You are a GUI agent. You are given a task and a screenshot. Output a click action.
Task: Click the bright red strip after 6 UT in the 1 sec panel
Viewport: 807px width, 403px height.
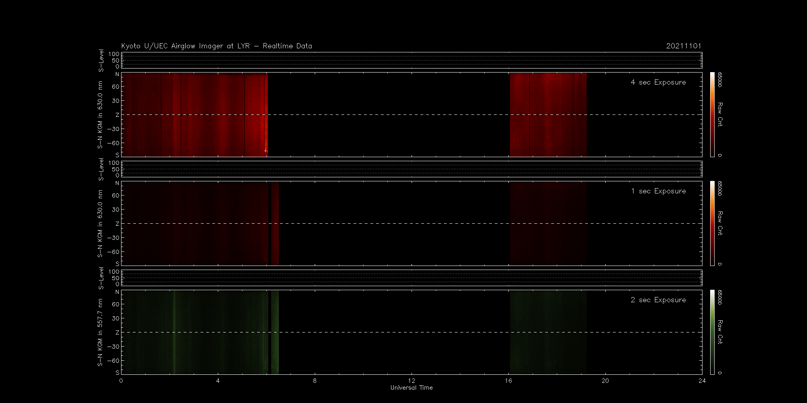tap(275, 223)
